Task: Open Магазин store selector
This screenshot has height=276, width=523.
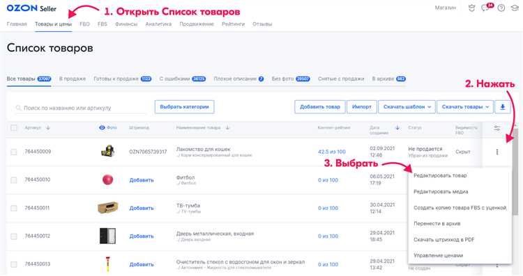Action: 445,8
